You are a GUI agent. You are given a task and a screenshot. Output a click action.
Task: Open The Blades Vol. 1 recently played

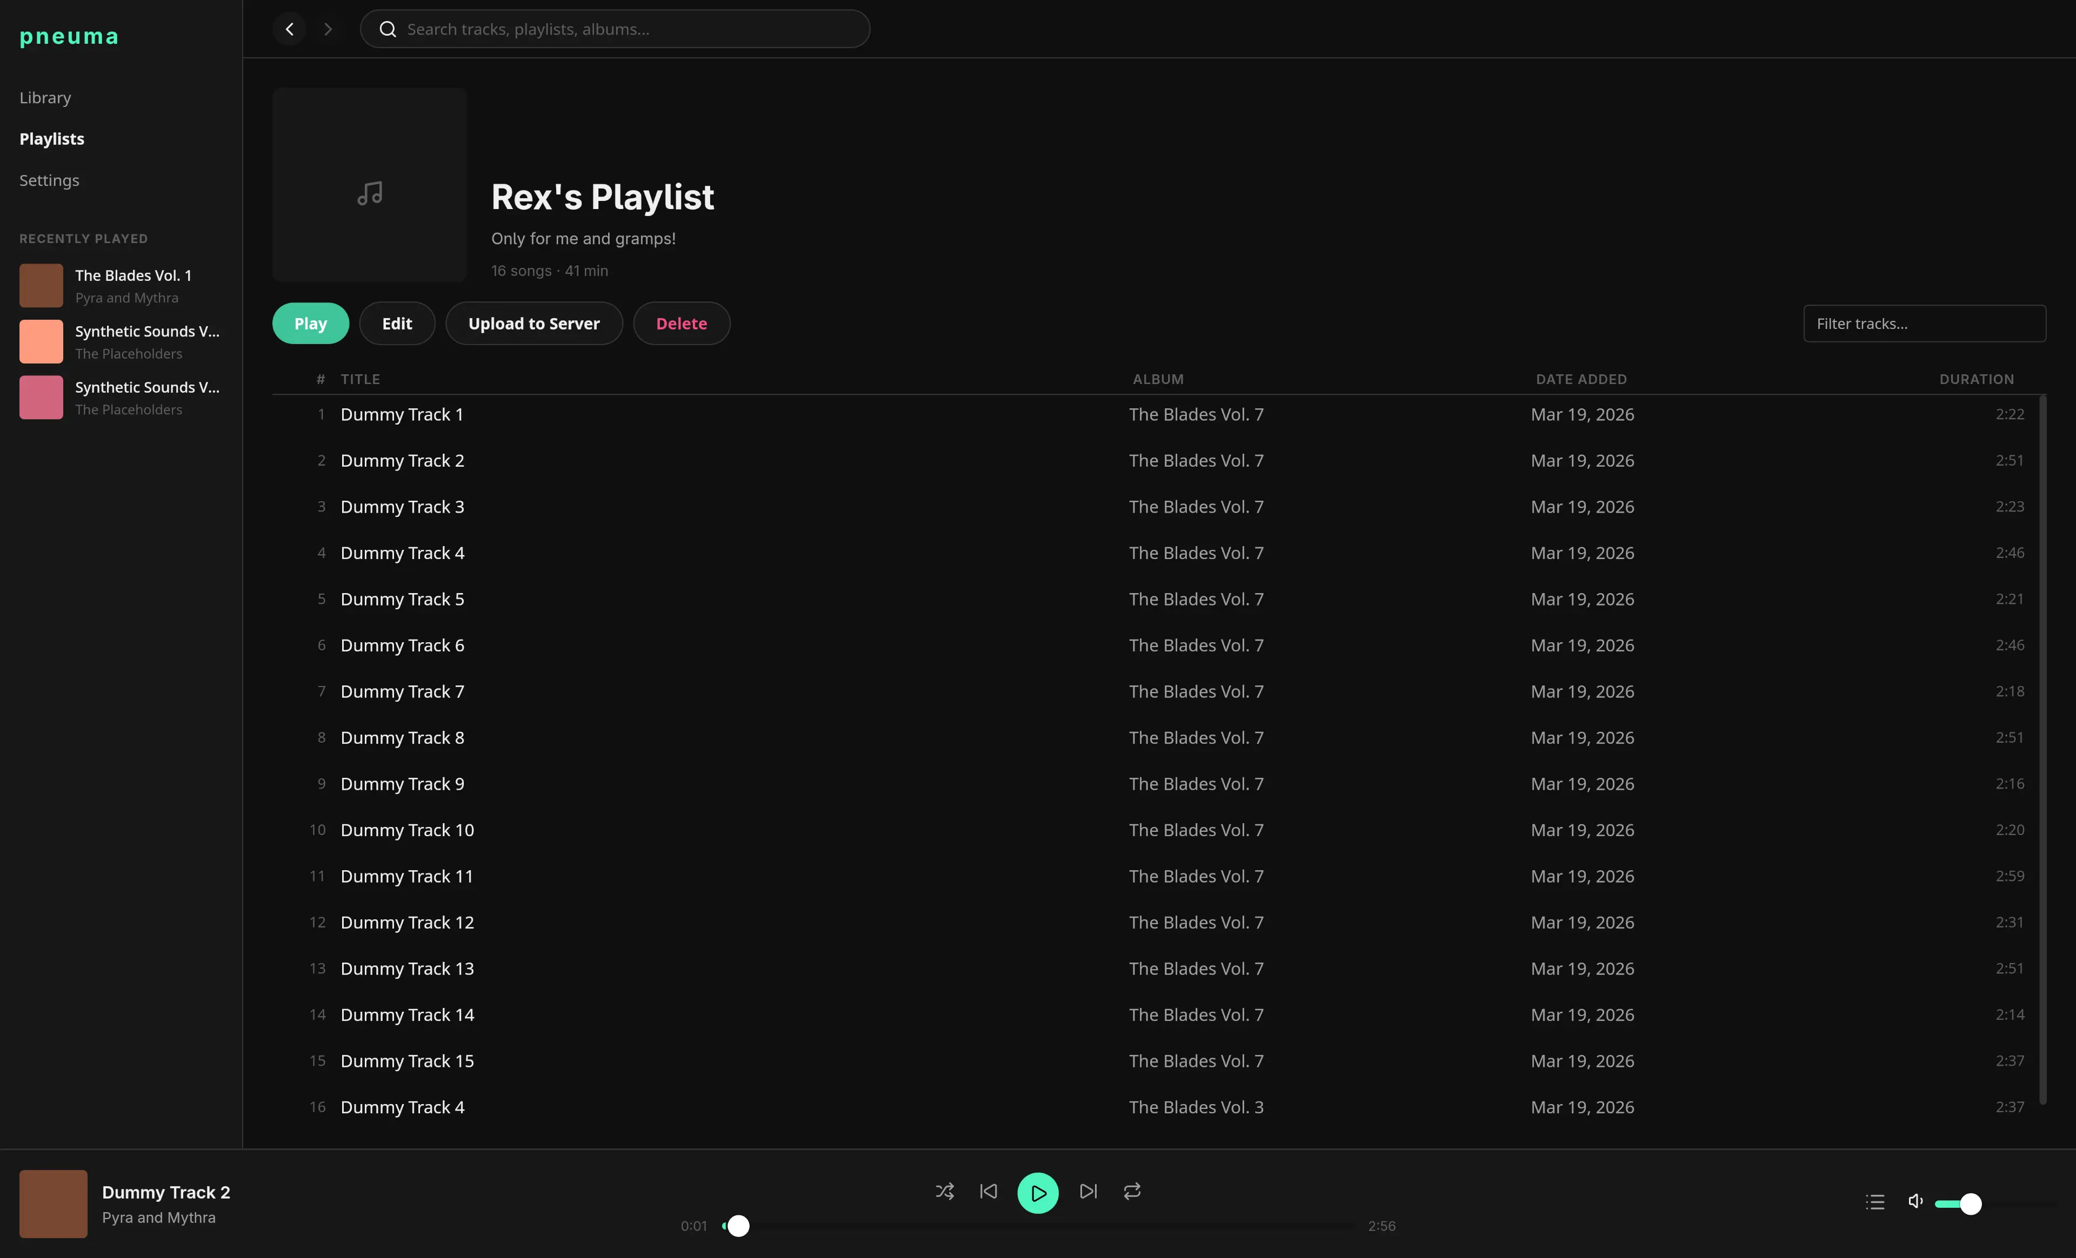click(x=121, y=285)
